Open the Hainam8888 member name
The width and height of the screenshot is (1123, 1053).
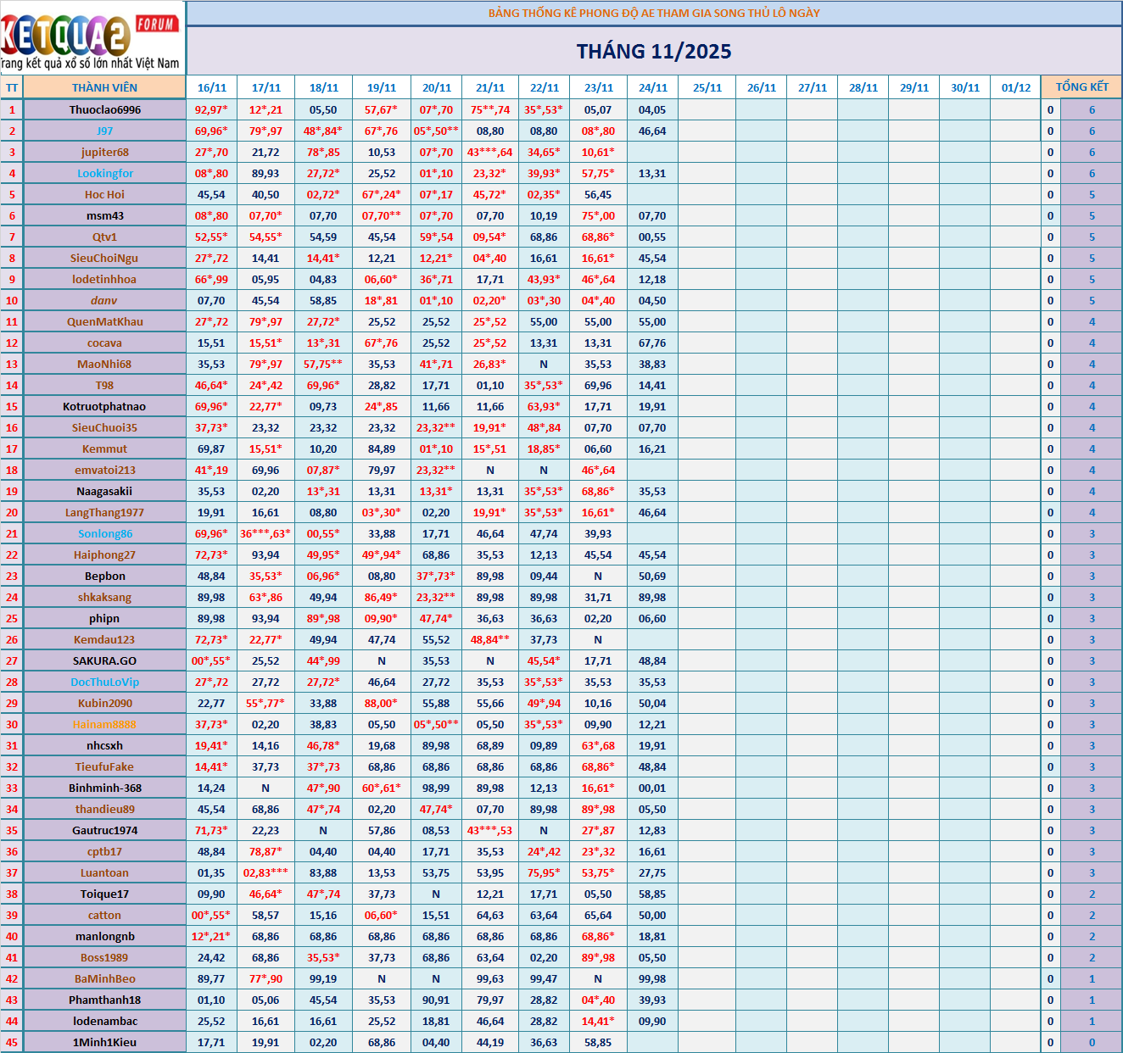[104, 724]
